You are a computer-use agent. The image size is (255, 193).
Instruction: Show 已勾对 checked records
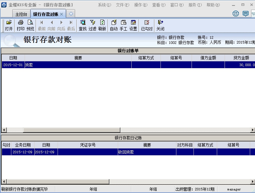click(147, 25)
